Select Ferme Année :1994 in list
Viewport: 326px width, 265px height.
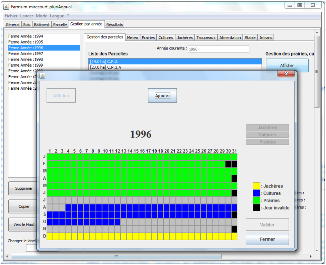click(x=44, y=36)
